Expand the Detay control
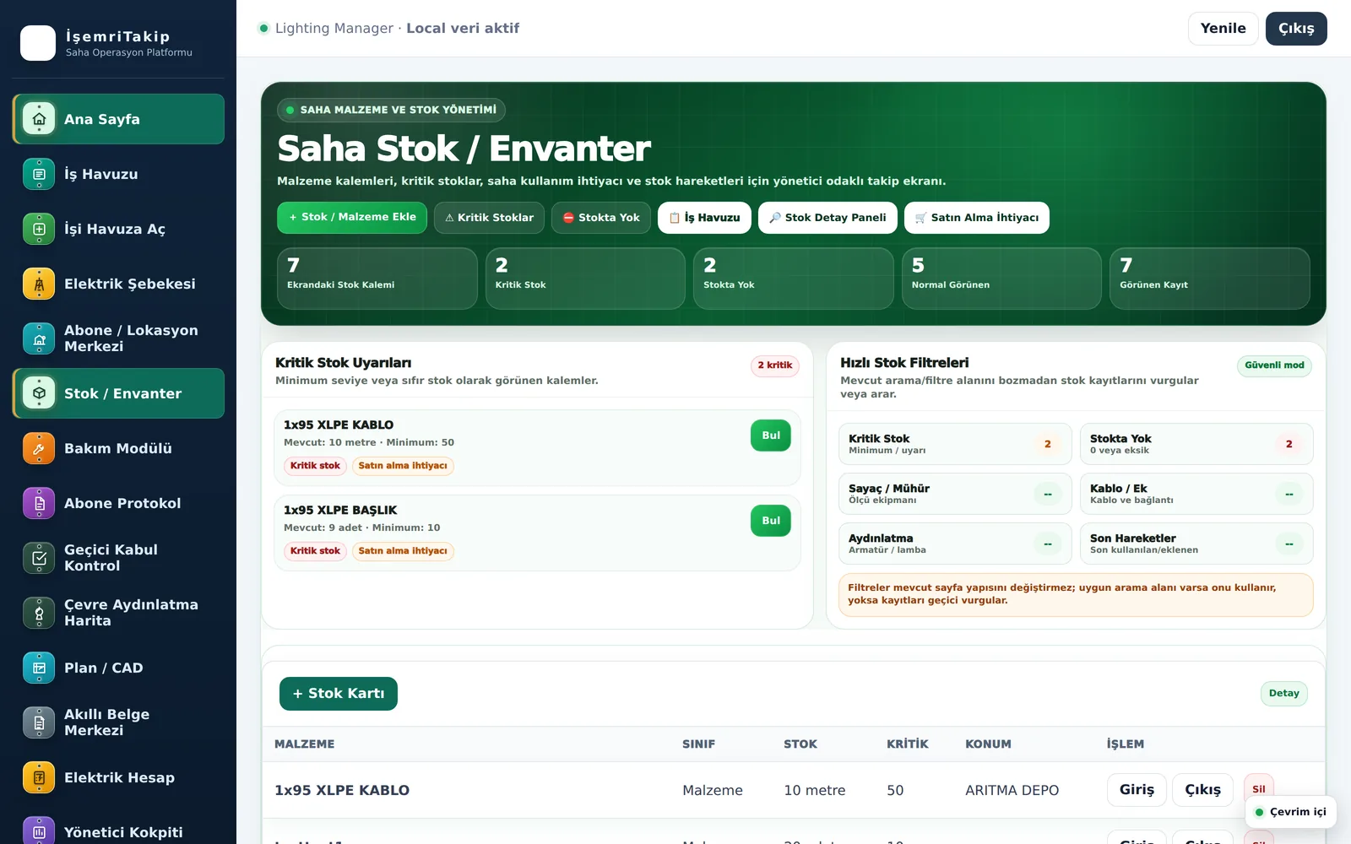Viewport: 1351px width, 844px height. pyautogui.click(x=1283, y=694)
